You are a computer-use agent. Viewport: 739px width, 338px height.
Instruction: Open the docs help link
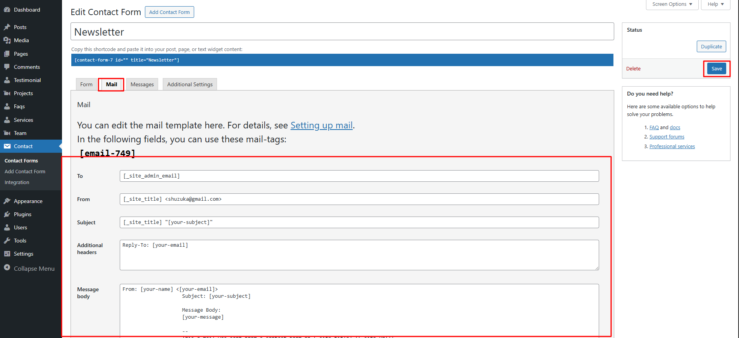click(x=675, y=127)
